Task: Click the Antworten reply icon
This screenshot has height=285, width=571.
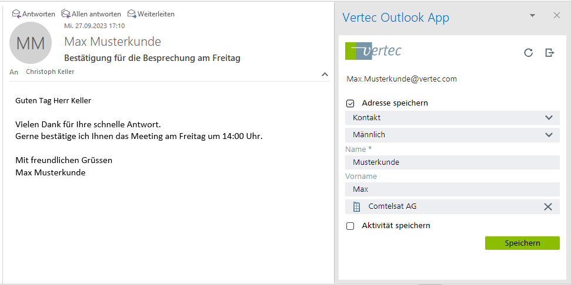Action: coord(16,13)
